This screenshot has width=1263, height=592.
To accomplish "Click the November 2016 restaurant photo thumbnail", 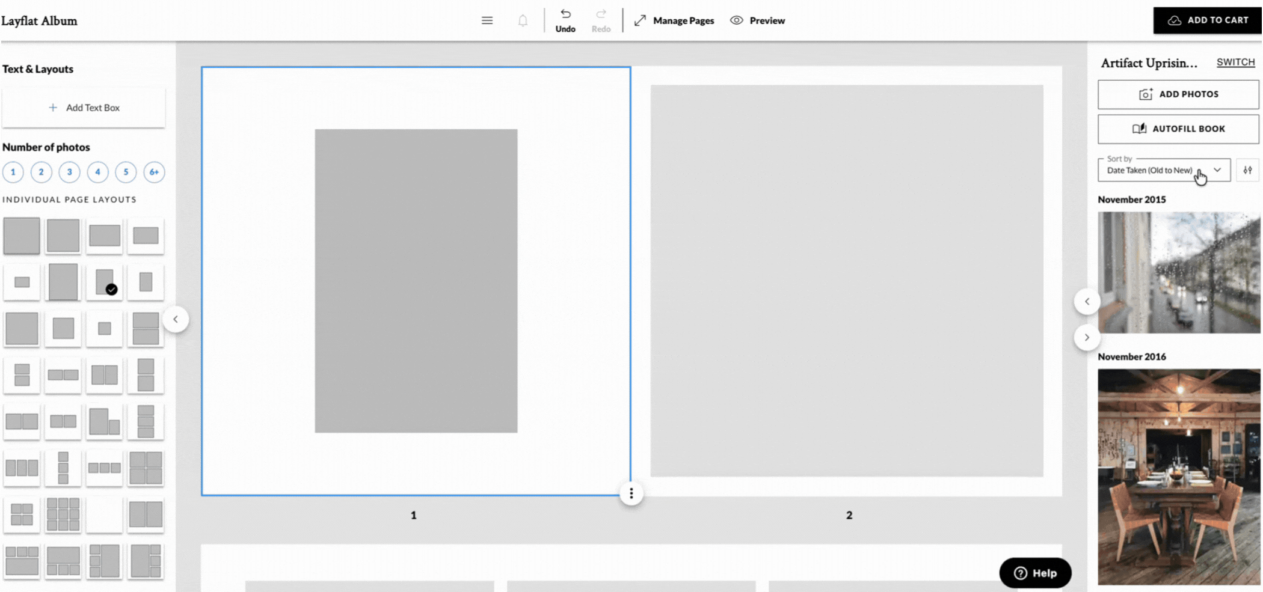I will click(x=1179, y=478).
